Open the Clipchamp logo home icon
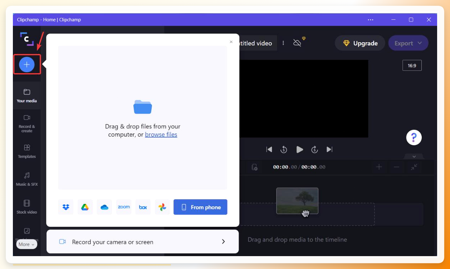Screen dimensions: 450x269 coord(27,39)
